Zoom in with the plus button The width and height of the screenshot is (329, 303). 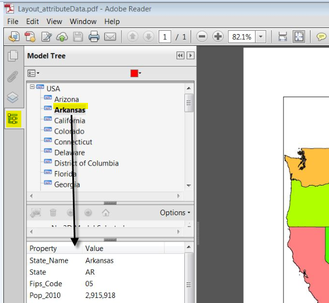pos(218,37)
